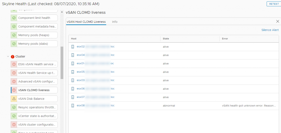281x133 pixels.
Task: Select the ESXi vSAN Health service check
Action: (34, 64)
